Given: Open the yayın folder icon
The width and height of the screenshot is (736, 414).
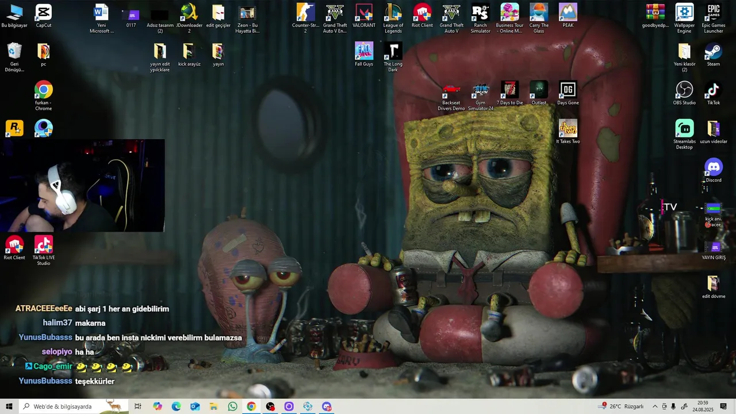Looking at the screenshot, I should (x=218, y=55).
